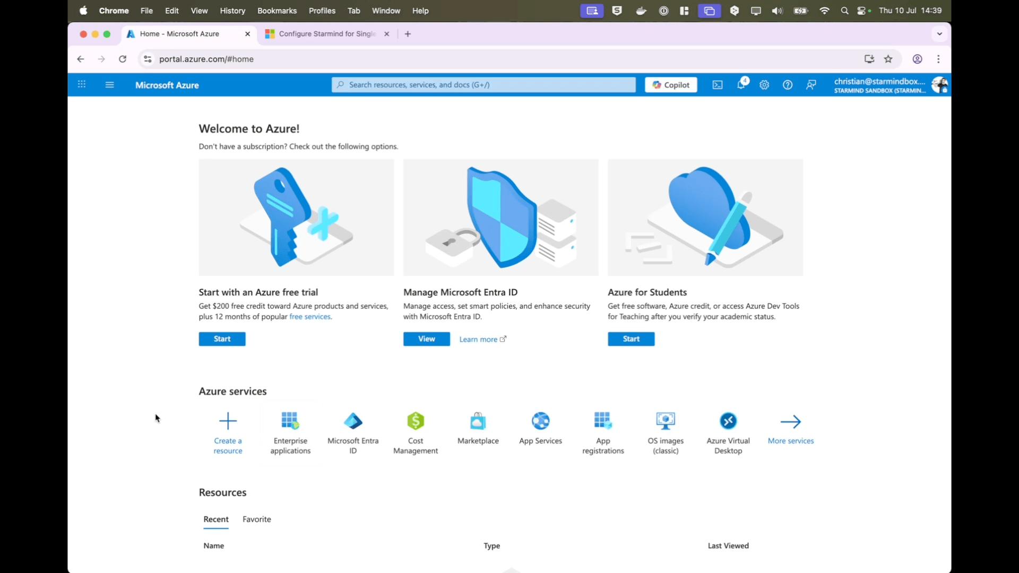Open the notifications bell
Screen dimensions: 1019x573
[x=741, y=84]
